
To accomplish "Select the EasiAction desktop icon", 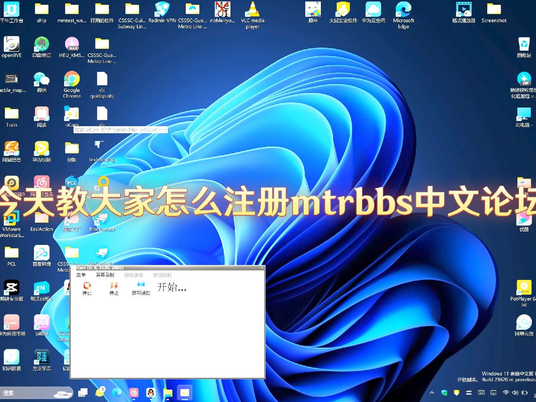I will 42,221.
